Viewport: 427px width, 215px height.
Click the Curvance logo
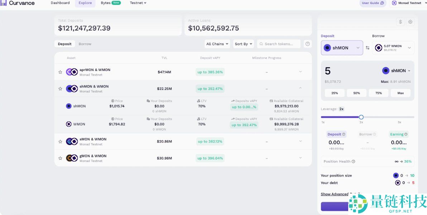click(18, 3)
